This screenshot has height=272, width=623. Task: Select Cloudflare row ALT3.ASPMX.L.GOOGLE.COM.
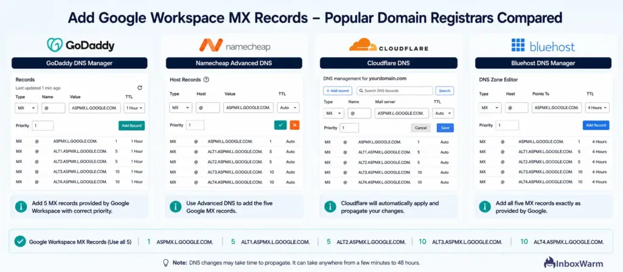tap(388, 172)
